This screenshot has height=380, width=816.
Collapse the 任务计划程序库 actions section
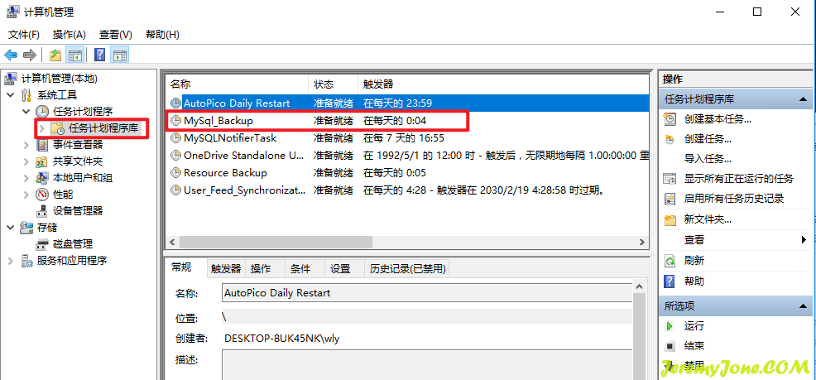(803, 99)
